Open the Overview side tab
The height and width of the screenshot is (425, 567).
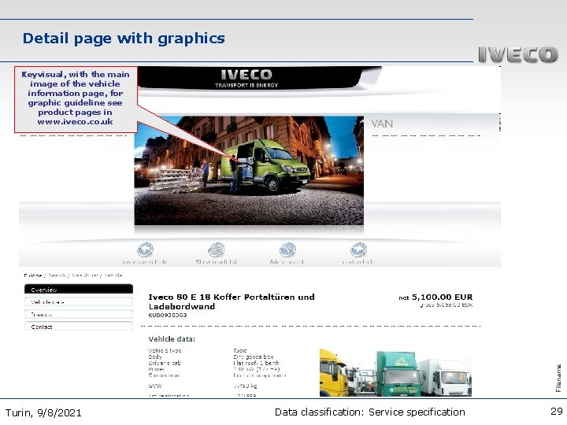click(x=79, y=289)
